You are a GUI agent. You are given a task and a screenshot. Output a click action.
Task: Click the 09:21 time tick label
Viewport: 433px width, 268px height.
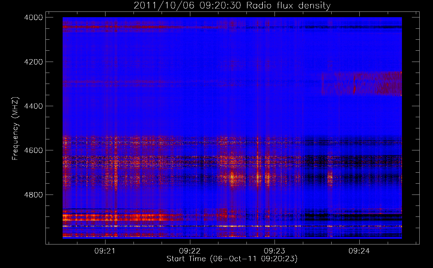(x=105, y=251)
